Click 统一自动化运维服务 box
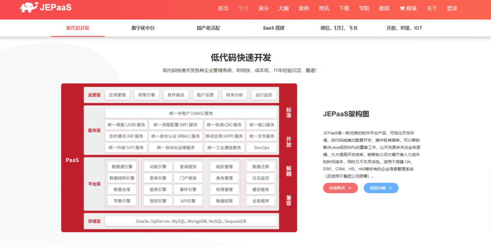Image resolution: width=491 pixels, height=247 pixels. tap(175, 148)
